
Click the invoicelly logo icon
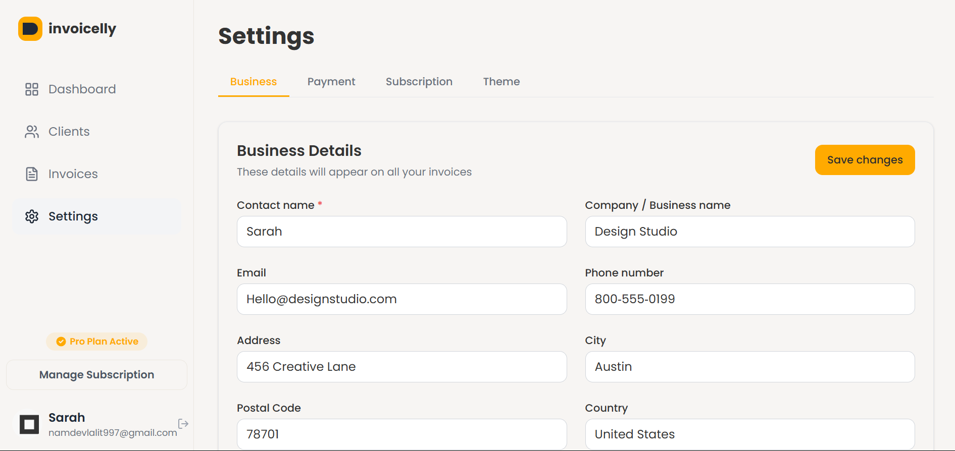(x=30, y=29)
